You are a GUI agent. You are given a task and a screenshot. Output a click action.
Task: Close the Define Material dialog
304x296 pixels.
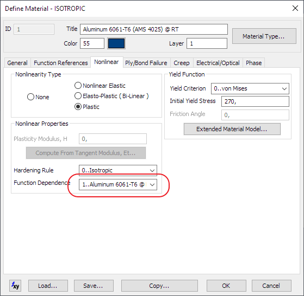[x=295, y=8]
